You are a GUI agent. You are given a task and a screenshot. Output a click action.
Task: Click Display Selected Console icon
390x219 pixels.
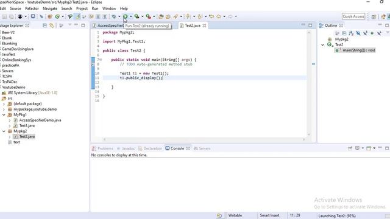coord(358,148)
